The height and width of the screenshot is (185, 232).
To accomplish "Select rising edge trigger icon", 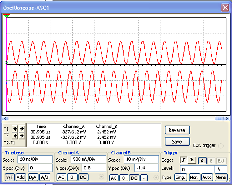I will [184, 160].
